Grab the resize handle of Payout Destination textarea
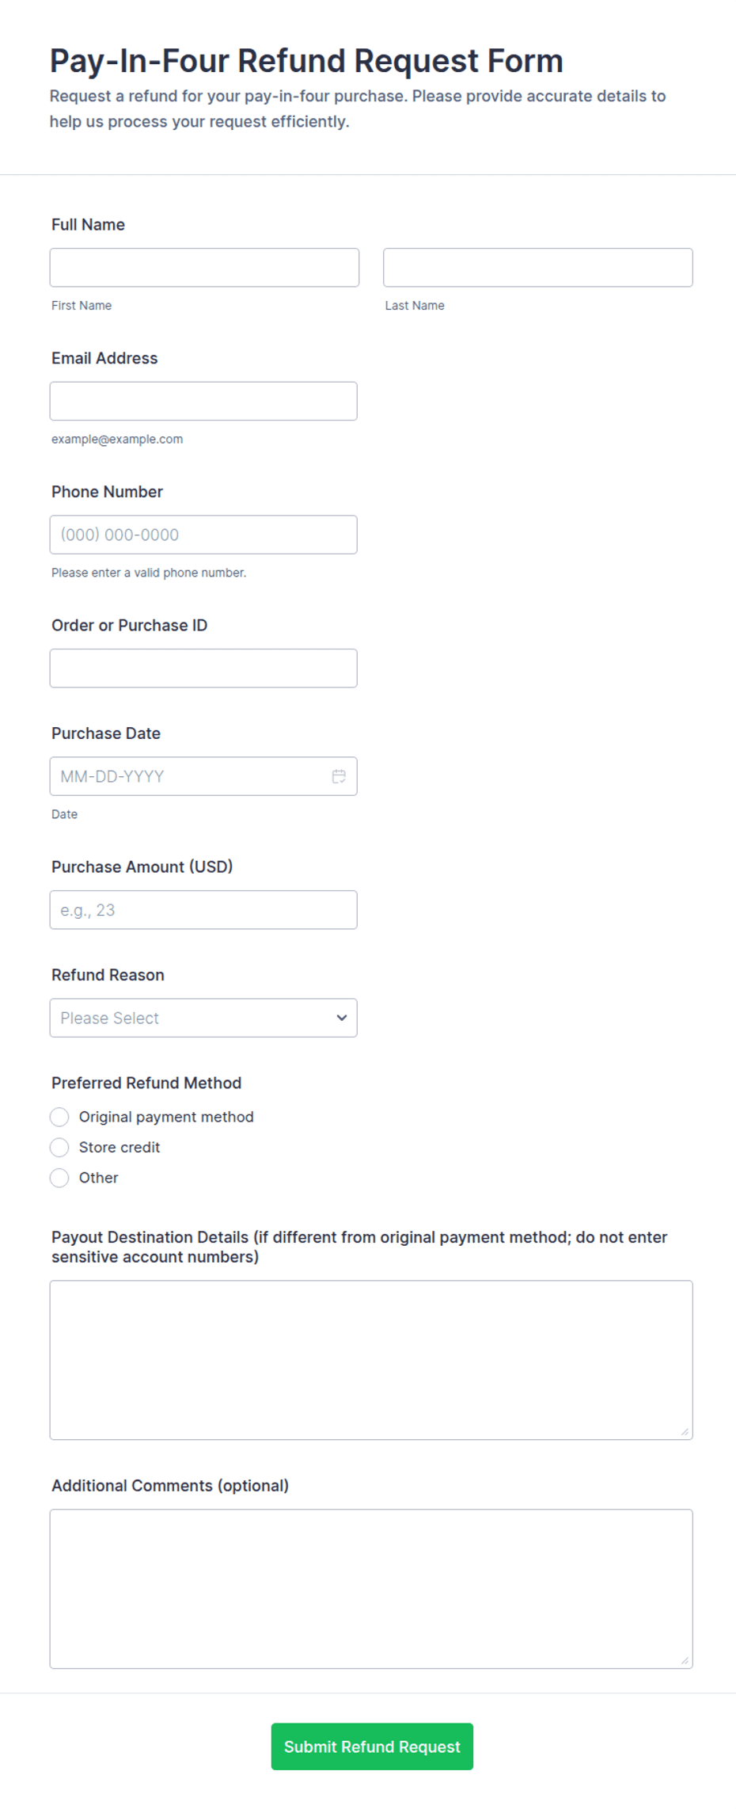This screenshot has height=1809, width=736. point(685,1431)
